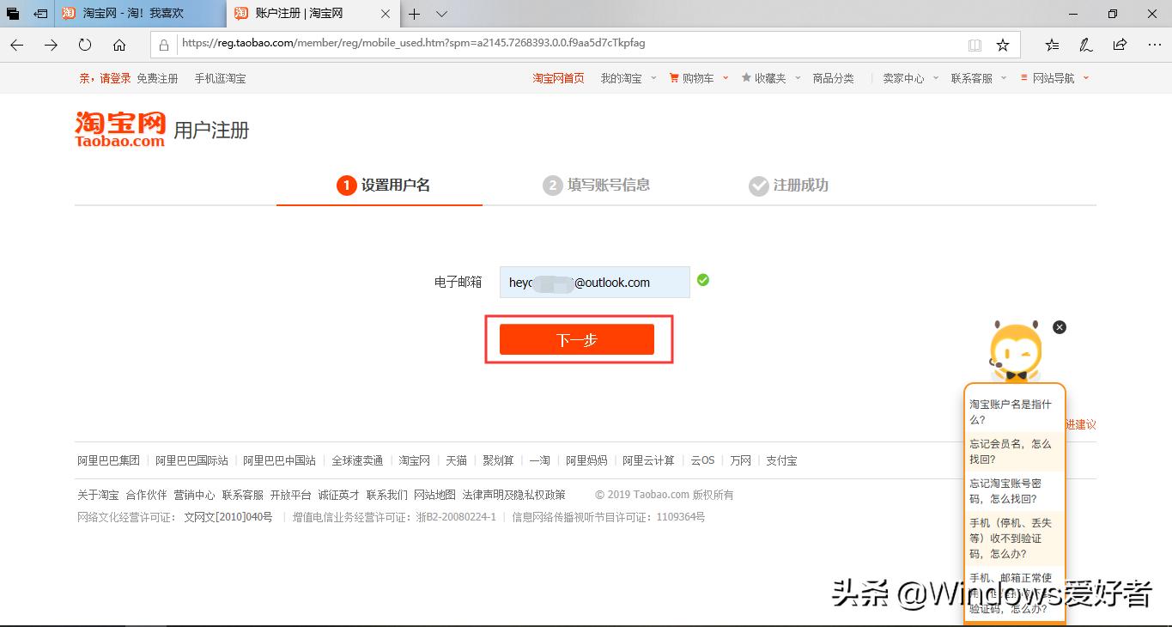This screenshot has height=627, width=1172.
Task: Click the bee mascot helper avatar
Action: 1015,350
